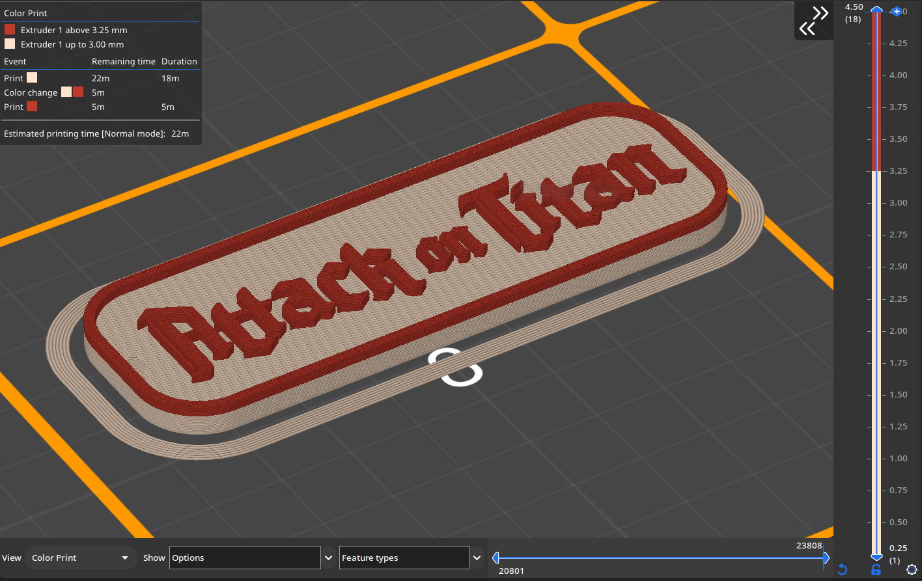The height and width of the screenshot is (581, 922).
Task: Expand the Feature types dropdown arrow
Action: point(477,558)
